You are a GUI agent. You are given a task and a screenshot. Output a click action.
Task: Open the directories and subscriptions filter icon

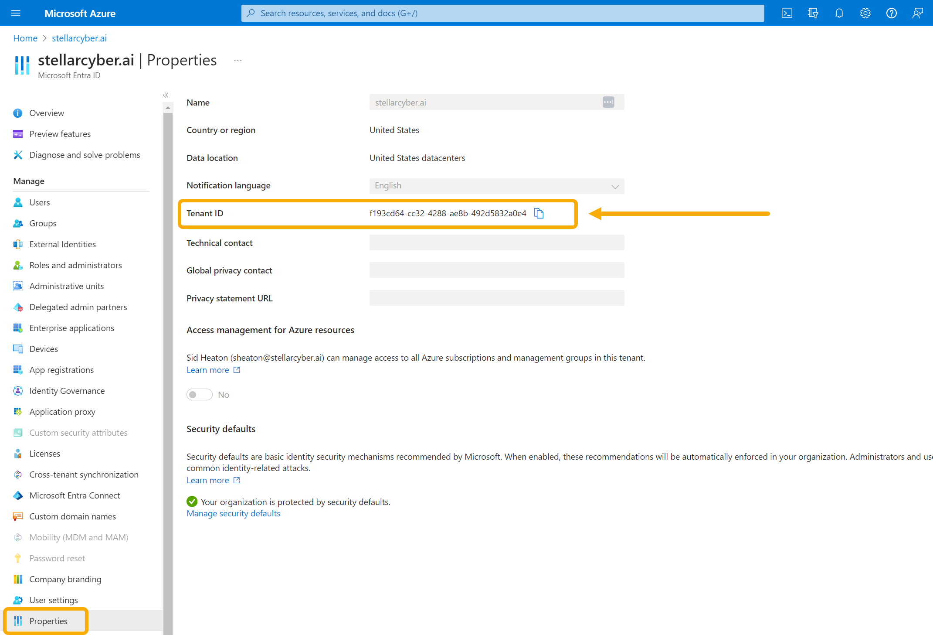click(x=813, y=13)
